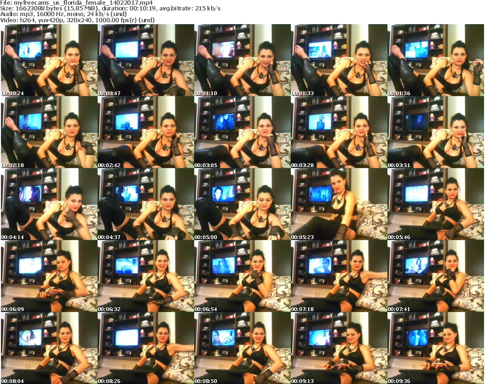
Task: Select the thumbnail timestamped 00:07:18
Action: coord(339,277)
